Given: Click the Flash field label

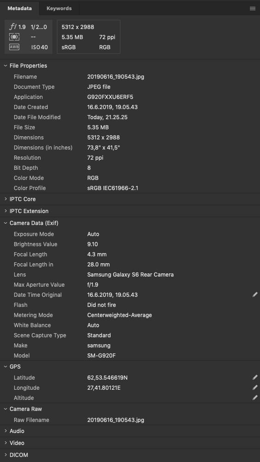Looking at the screenshot, I should point(21,305).
